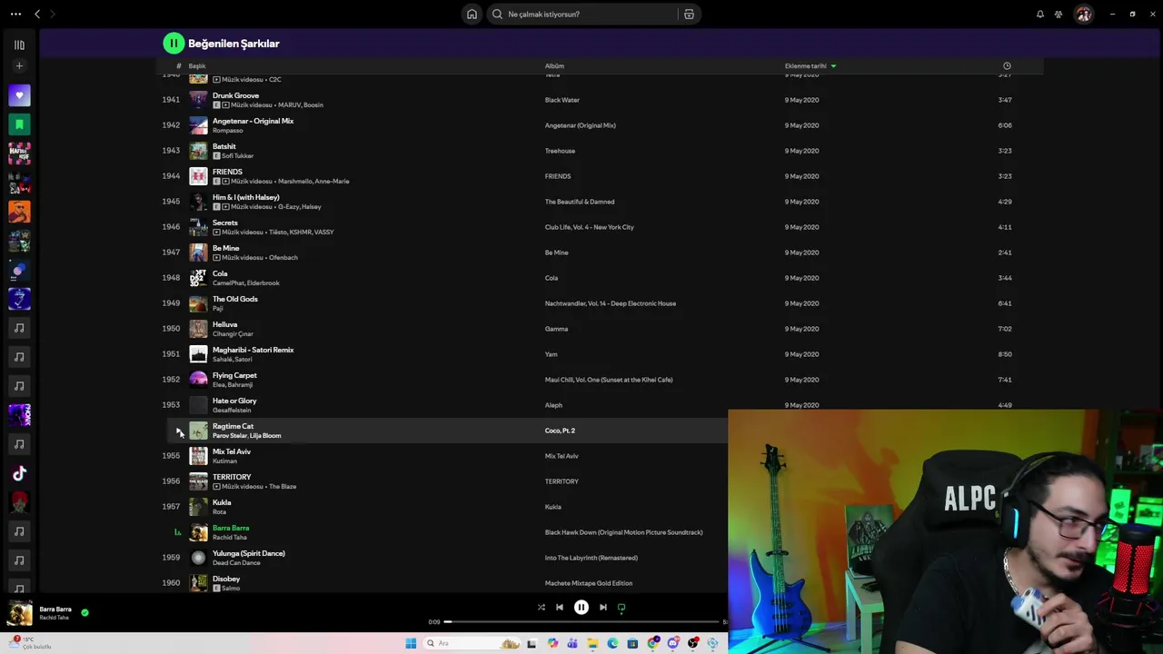Click the now-playing album cover thumbnail
Screen dimensions: 1163x654
click(20, 613)
